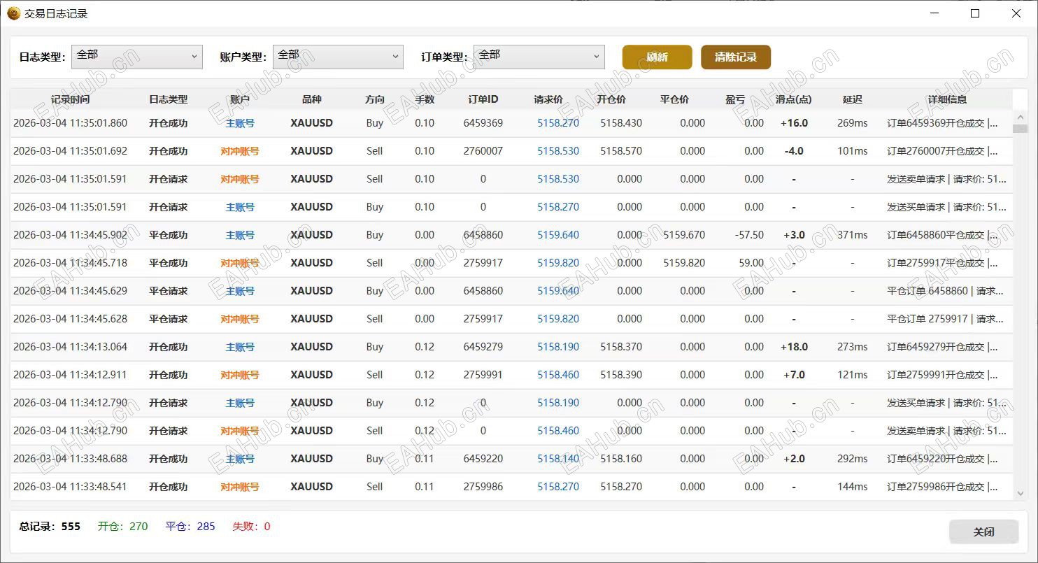Click 2760007 in the 订单ID column
Image resolution: width=1038 pixels, height=563 pixels.
click(483, 151)
